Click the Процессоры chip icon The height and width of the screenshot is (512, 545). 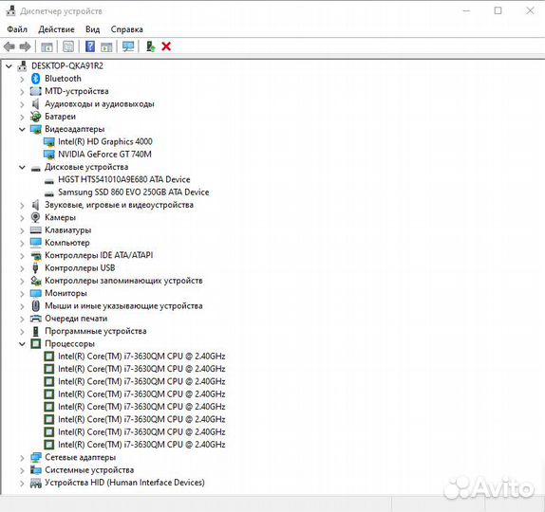[x=35, y=343]
